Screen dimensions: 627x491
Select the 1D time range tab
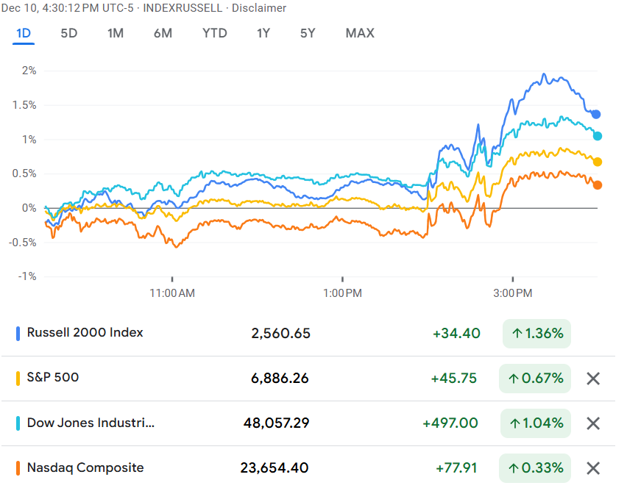pyautogui.click(x=24, y=33)
